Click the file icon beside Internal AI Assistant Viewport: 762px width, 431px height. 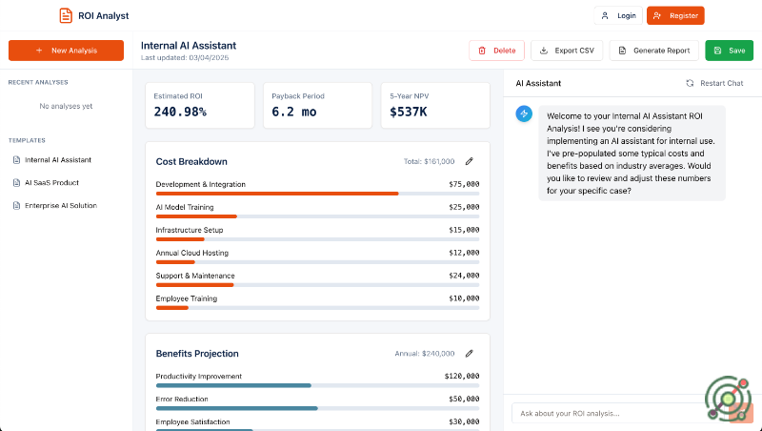(x=16, y=159)
